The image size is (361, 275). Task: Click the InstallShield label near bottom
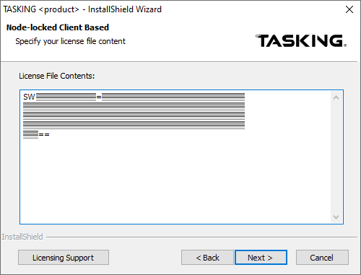(x=22, y=237)
